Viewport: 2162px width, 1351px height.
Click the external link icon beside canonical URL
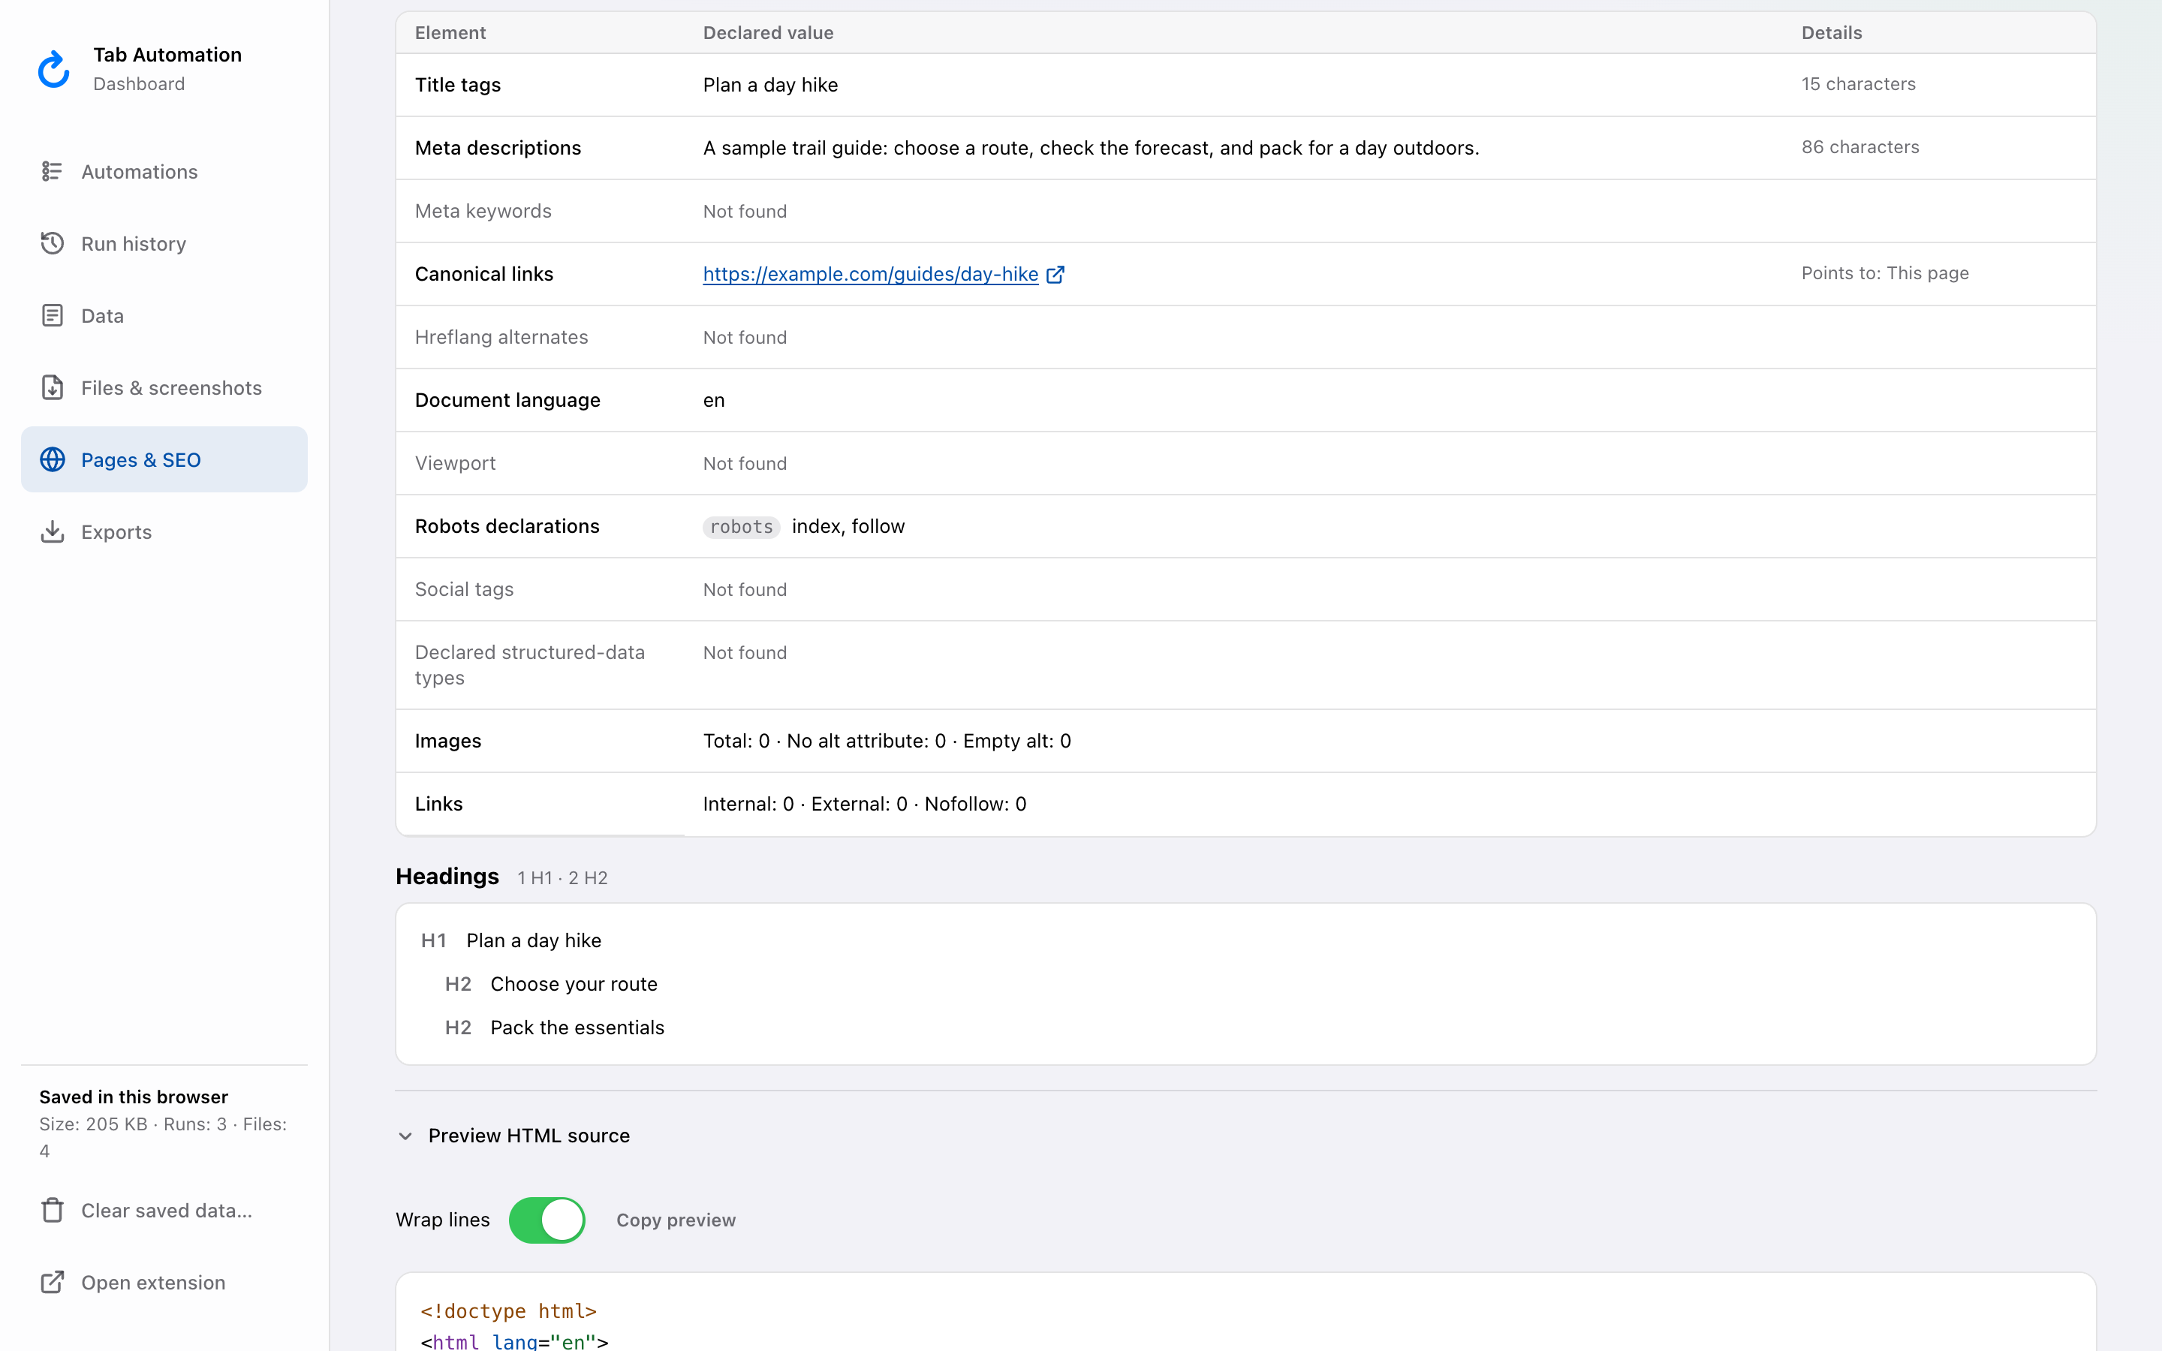click(1055, 274)
